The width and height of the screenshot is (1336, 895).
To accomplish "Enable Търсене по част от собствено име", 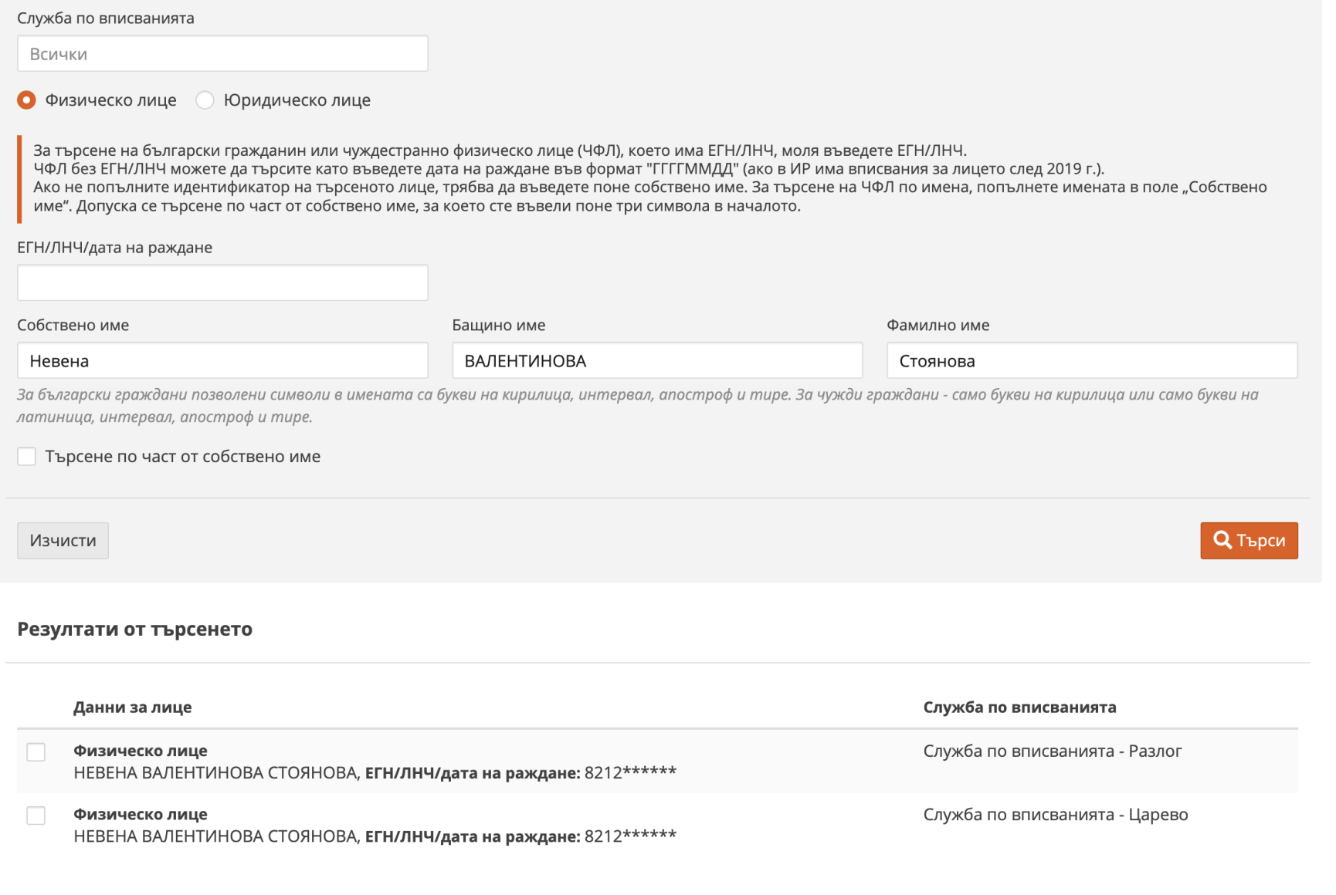I will click(27, 457).
